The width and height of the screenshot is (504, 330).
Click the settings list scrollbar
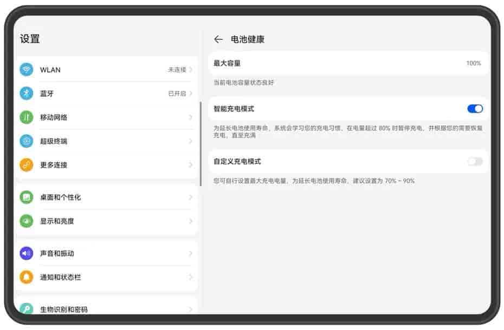click(201, 144)
